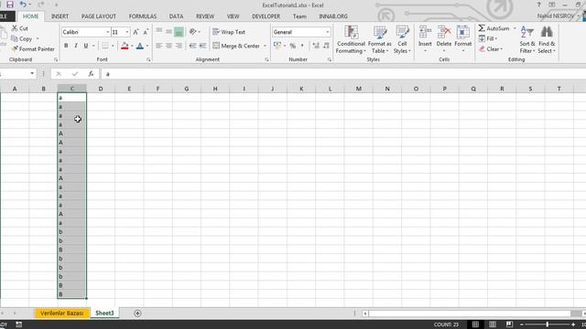
Task: Decrease indent of cell contents
Action: tap(192, 46)
